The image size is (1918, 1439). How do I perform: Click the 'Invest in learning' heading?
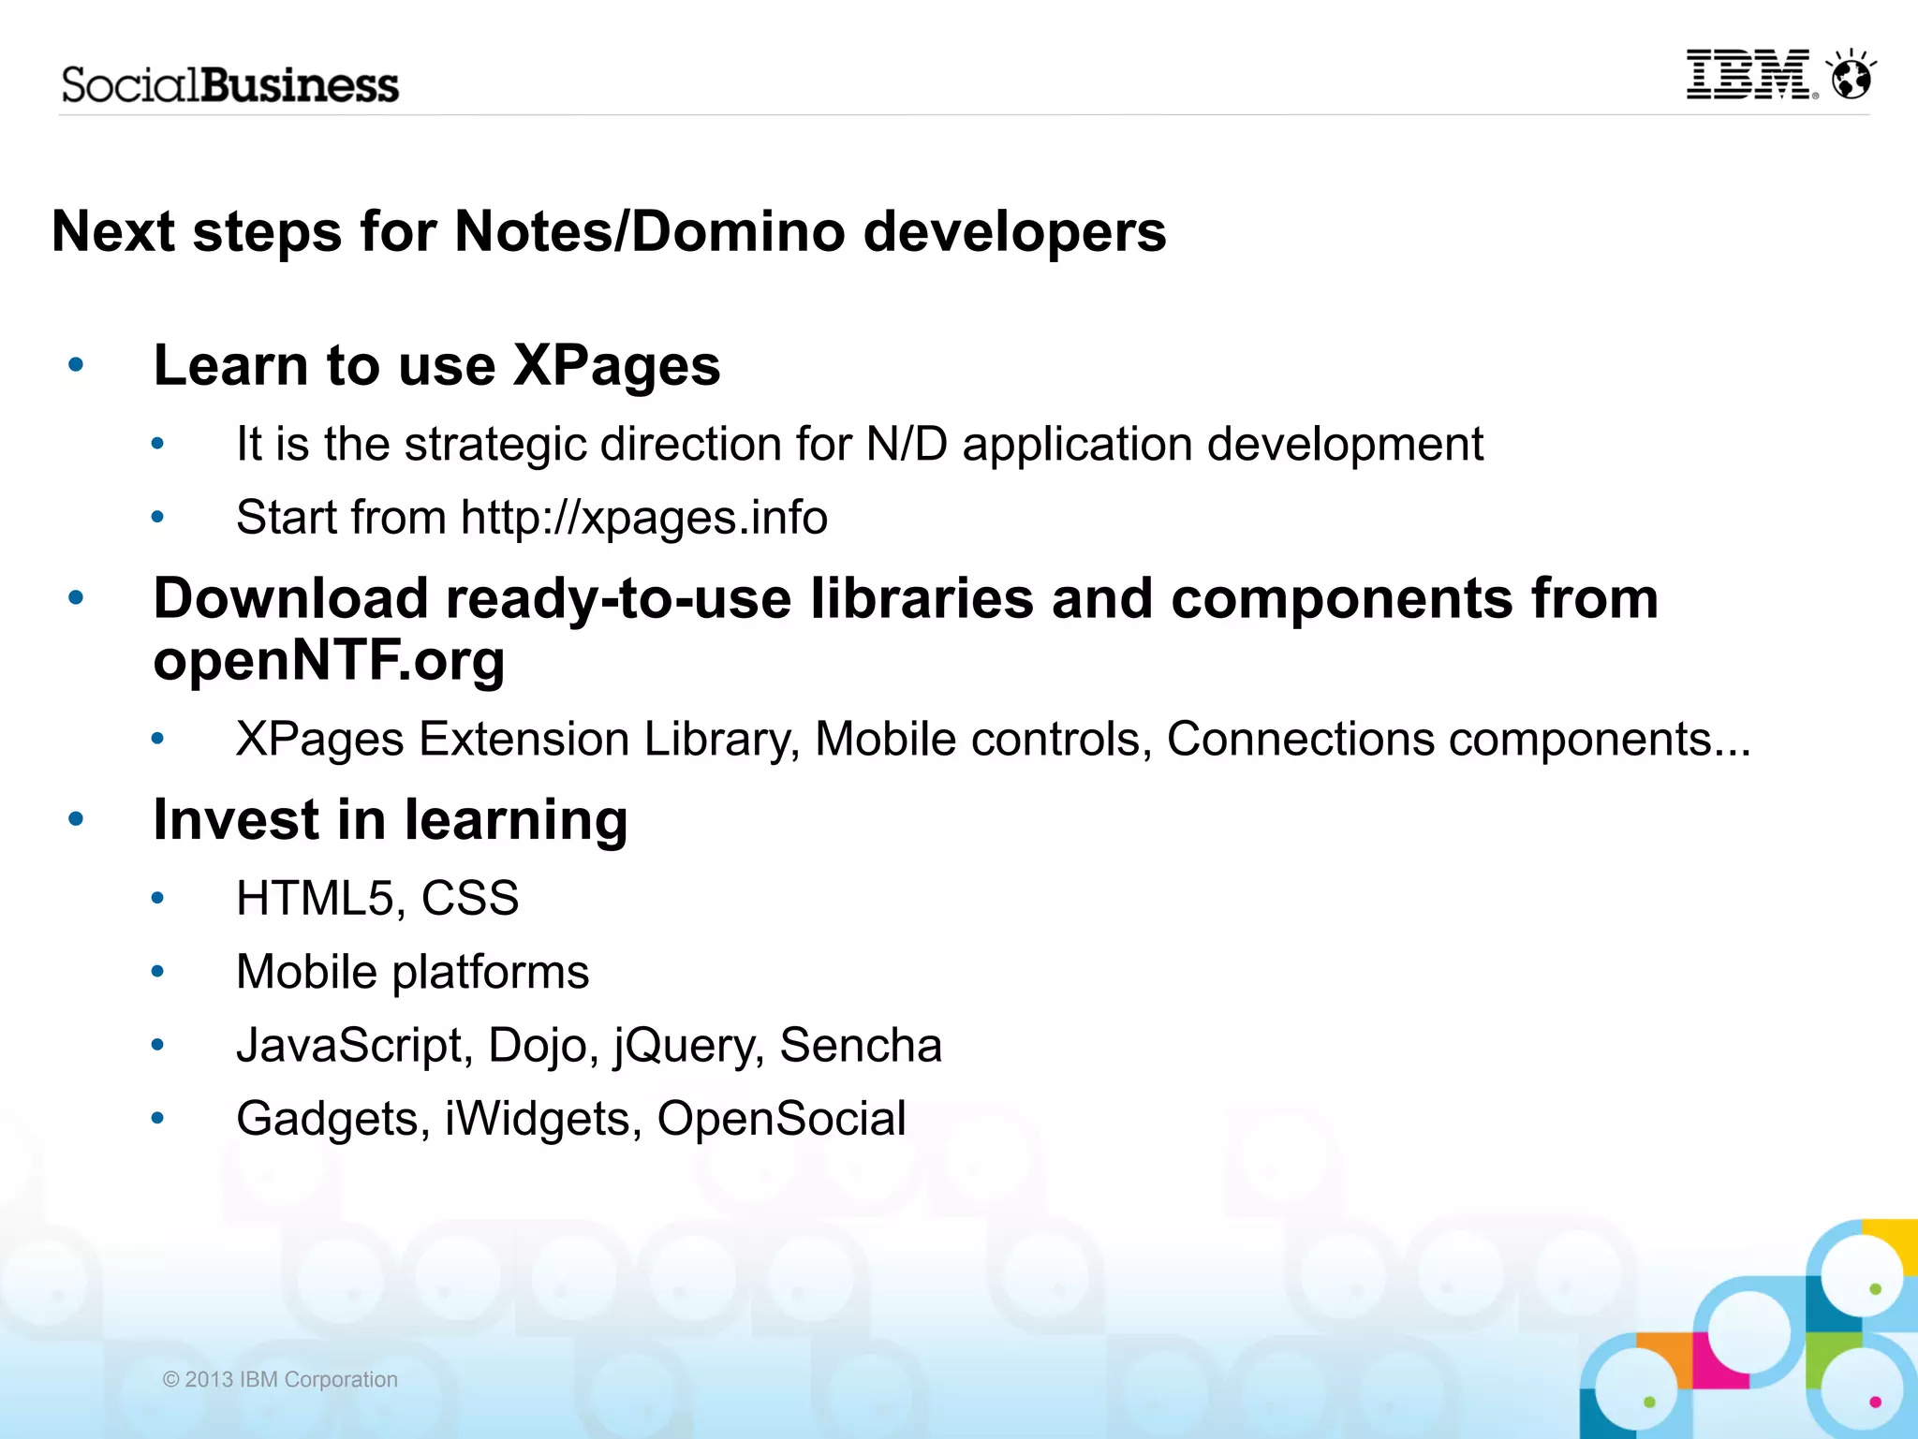point(391,820)
